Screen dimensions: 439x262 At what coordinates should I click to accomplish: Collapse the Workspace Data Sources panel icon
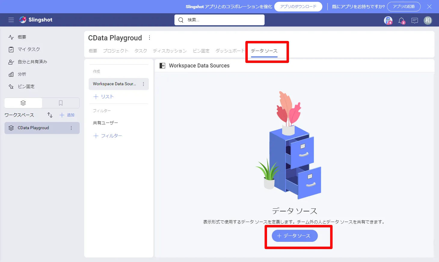pyautogui.click(x=162, y=66)
